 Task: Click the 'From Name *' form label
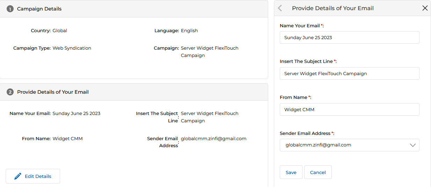coord(295,97)
